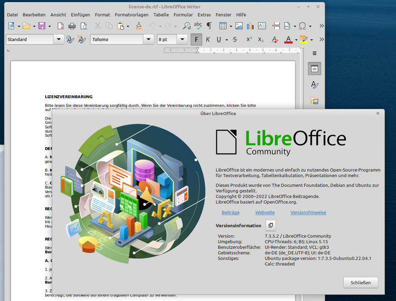Toggle Italic (K) formatting button
The width and height of the screenshot is (396, 301).
pyautogui.click(x=208, y=40)
